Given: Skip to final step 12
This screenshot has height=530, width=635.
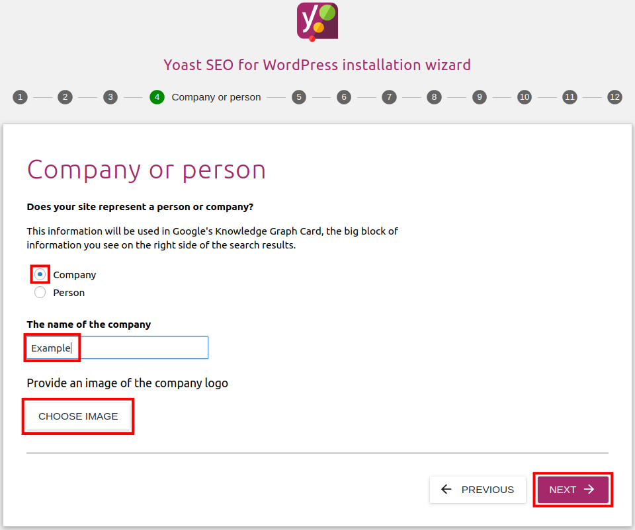Looking at the screenshot, I should click(615, 97).
